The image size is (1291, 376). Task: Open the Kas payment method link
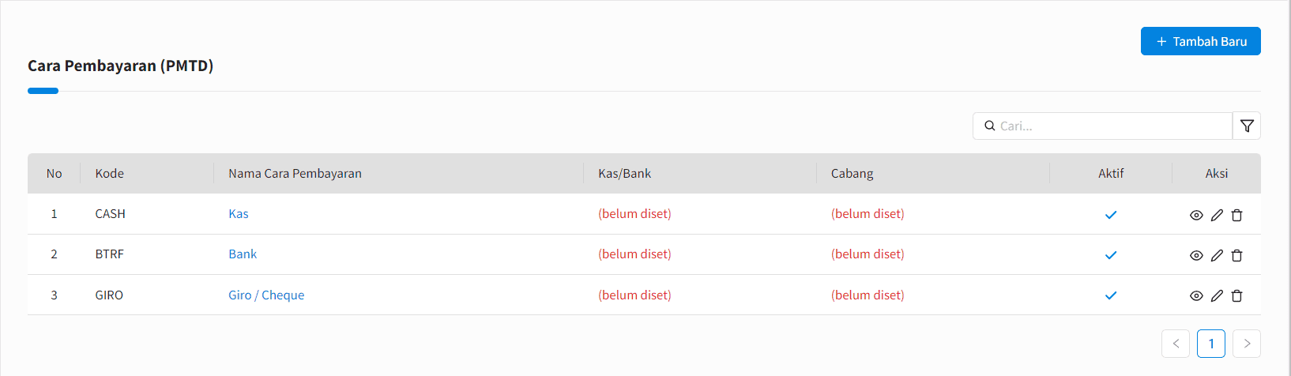pos(239,214)
